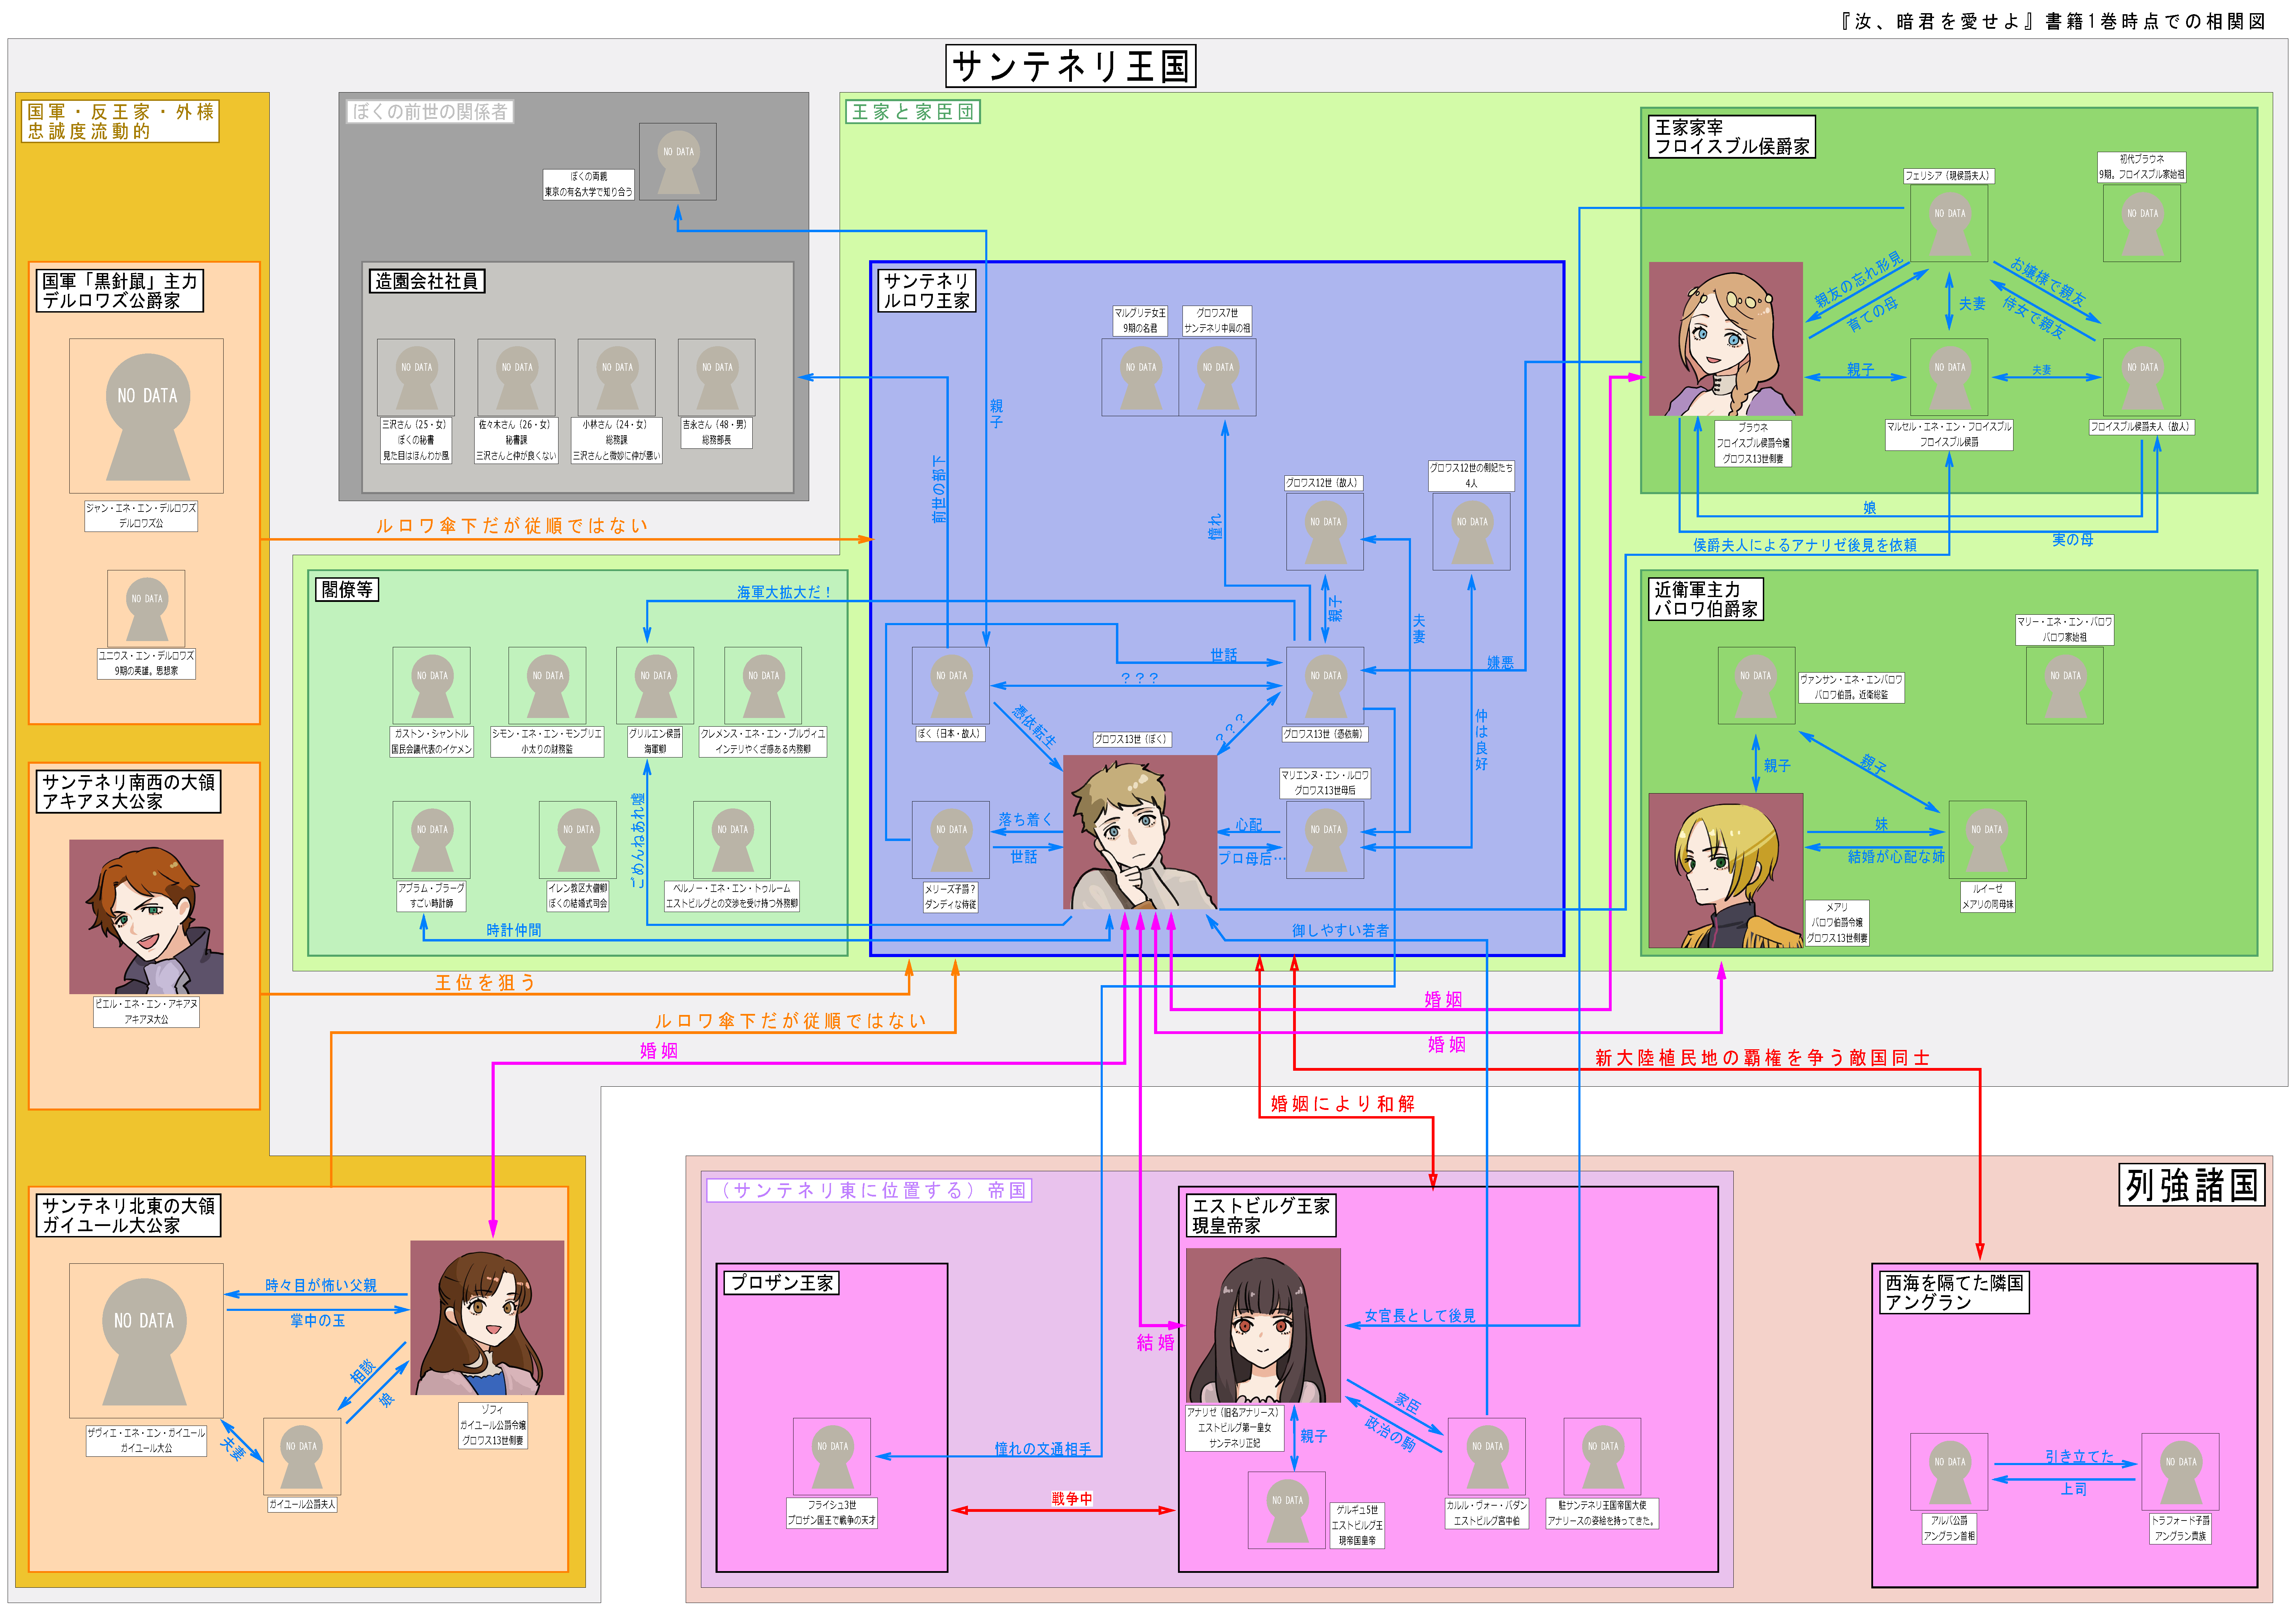Click the プロザン王家 box label
Screen dimensions: 2296x1621
tap(781, 1282)
